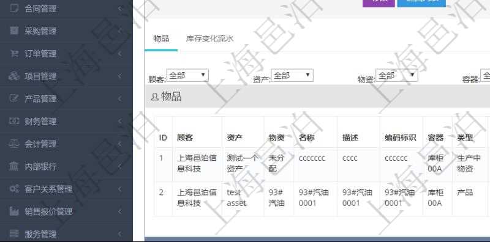Expand the 产品管理 menu chevron
Image resolution: width=490 pixels, height=242 pixels.
point(119,99)
